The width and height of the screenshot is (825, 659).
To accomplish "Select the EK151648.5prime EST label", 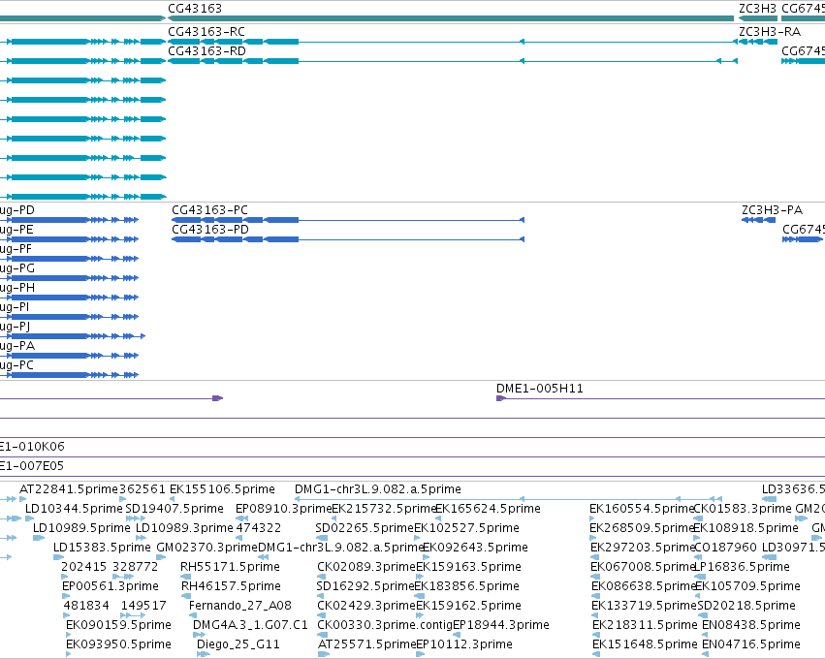I will (x=645, y=644).
